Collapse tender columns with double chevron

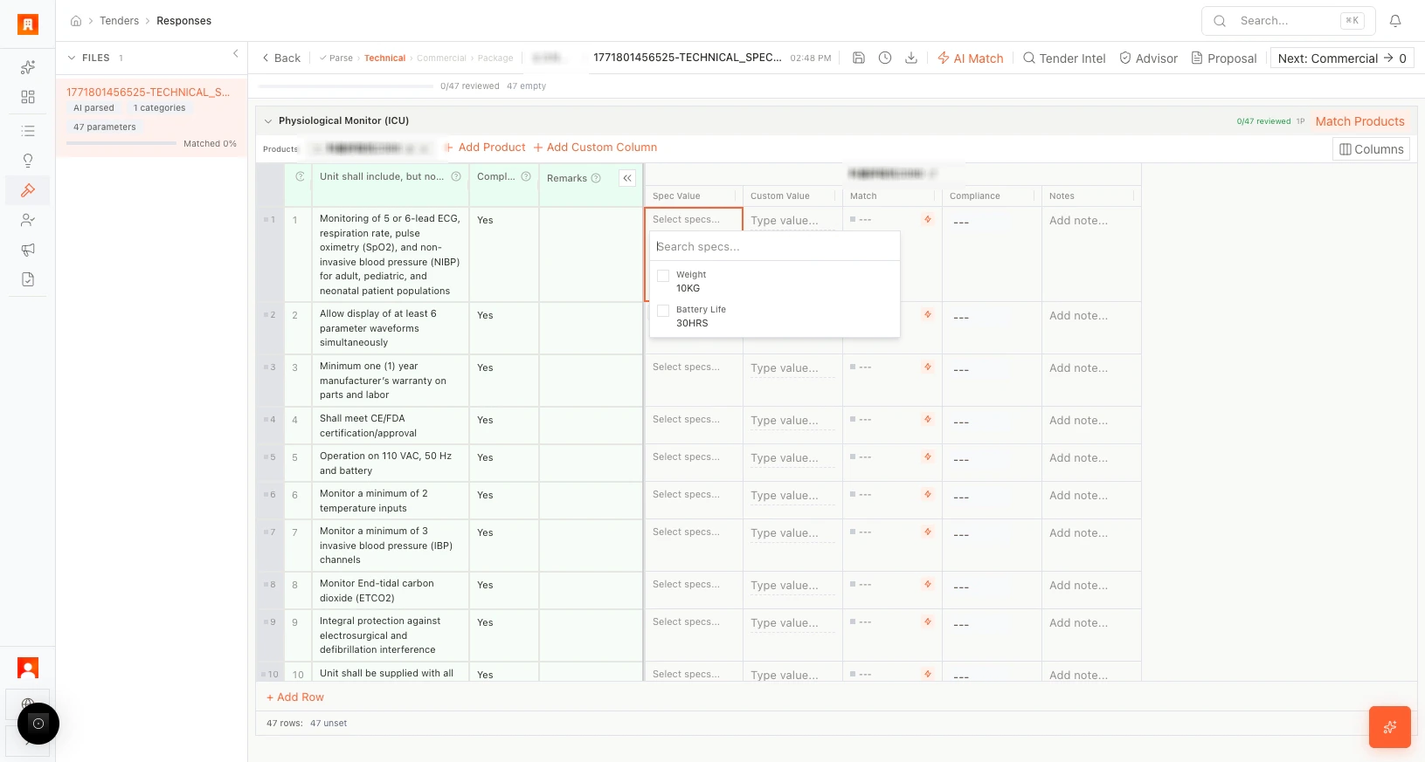[x=627, y=178]
